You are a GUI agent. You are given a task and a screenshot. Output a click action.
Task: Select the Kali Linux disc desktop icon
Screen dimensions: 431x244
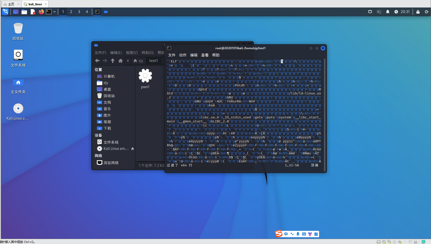click(18, 112)
